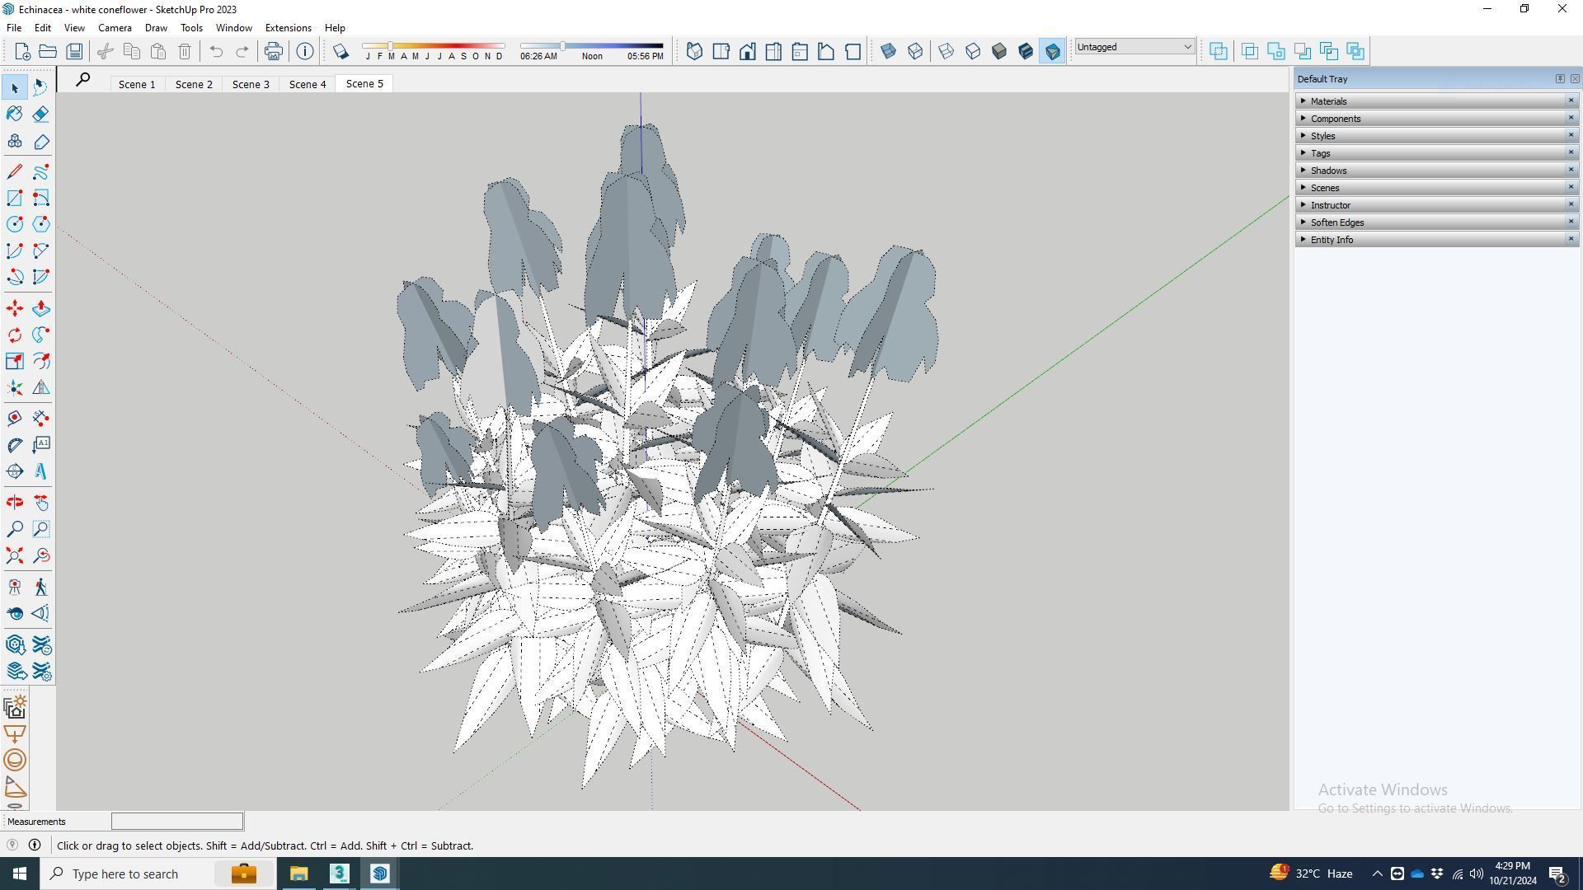The width and height of the screenshot is (1583, 890).
Task: Select the Walk tool
Action: (x=41, y=587)
